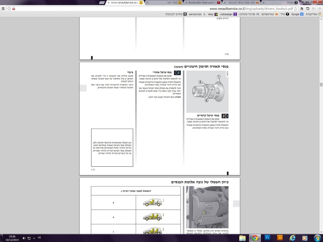Open the אפליקציות apps bookmark
This screenshot has height=242, width=323.
tap(313, 14)
